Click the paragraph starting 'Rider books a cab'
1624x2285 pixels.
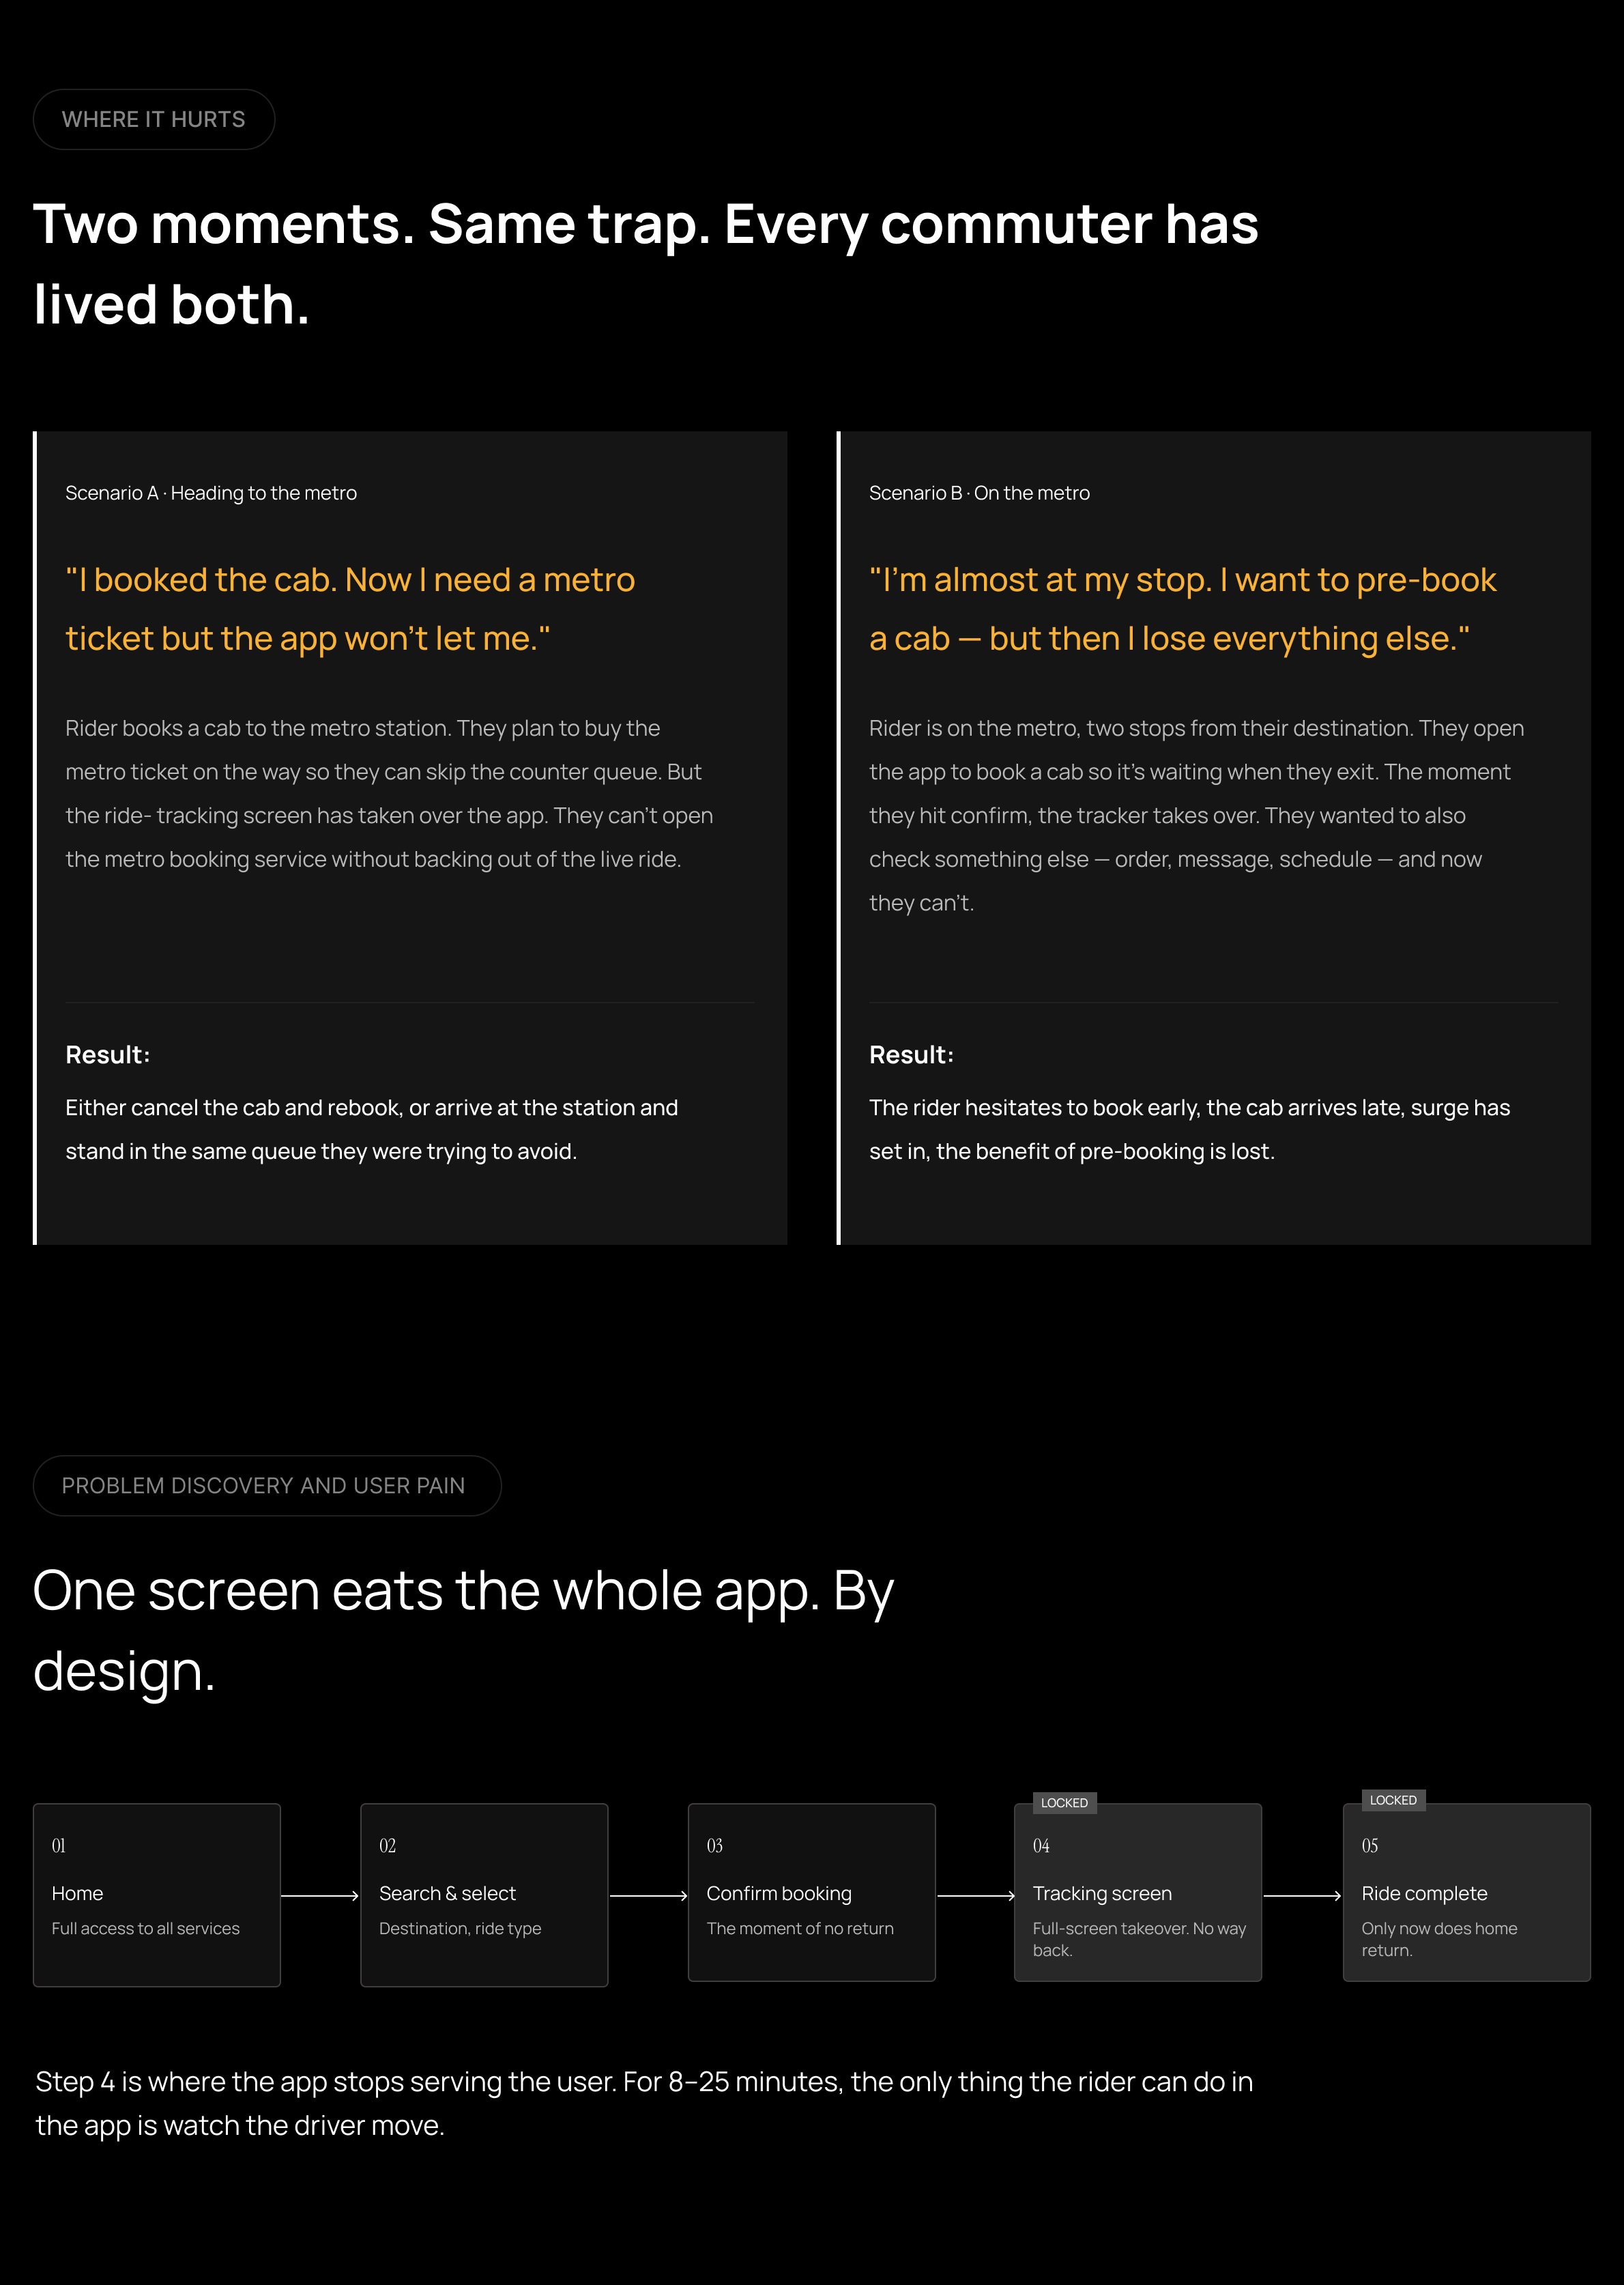coord(389,793)
